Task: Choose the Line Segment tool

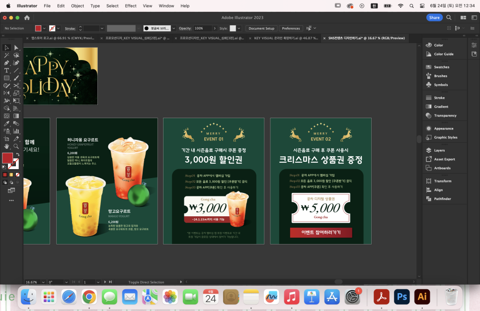Action: [16, 70]
